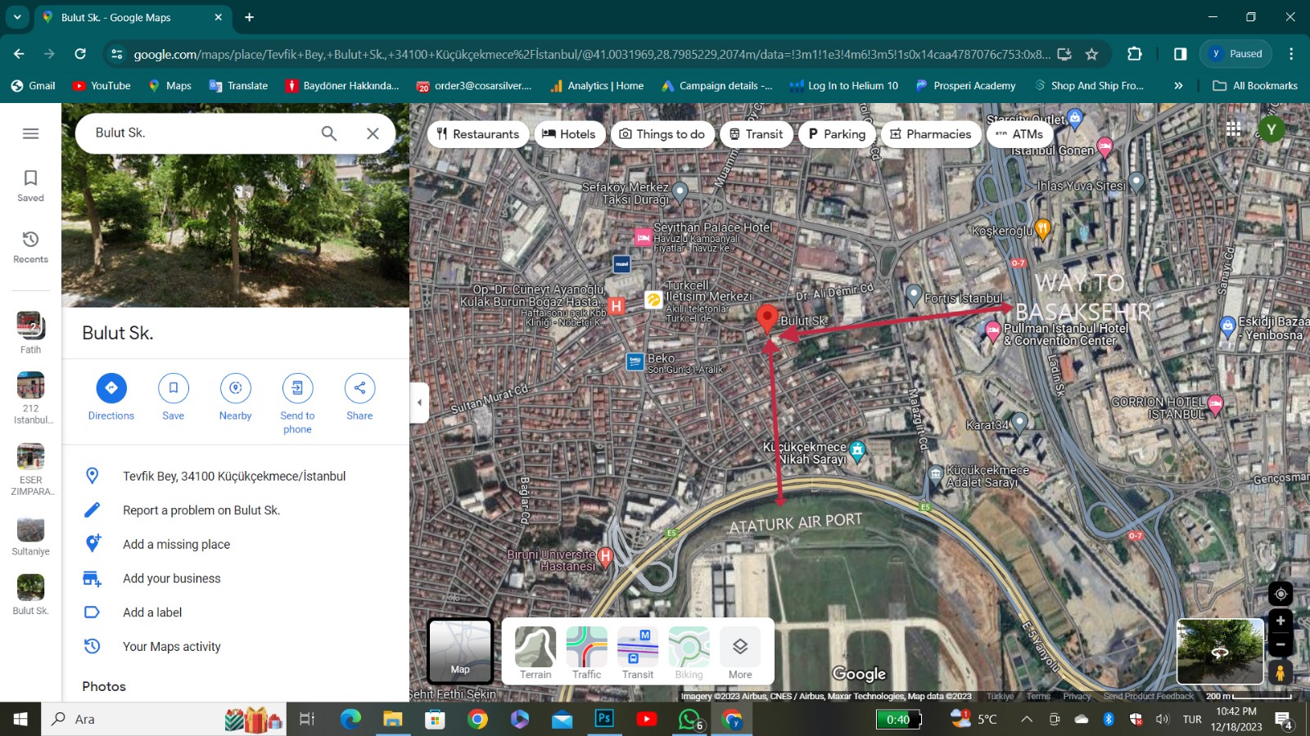Screen dimensions: 1310x736
Task: Select the Restaurants category chip
Action: pyautogui.click(x=478, y=134)
